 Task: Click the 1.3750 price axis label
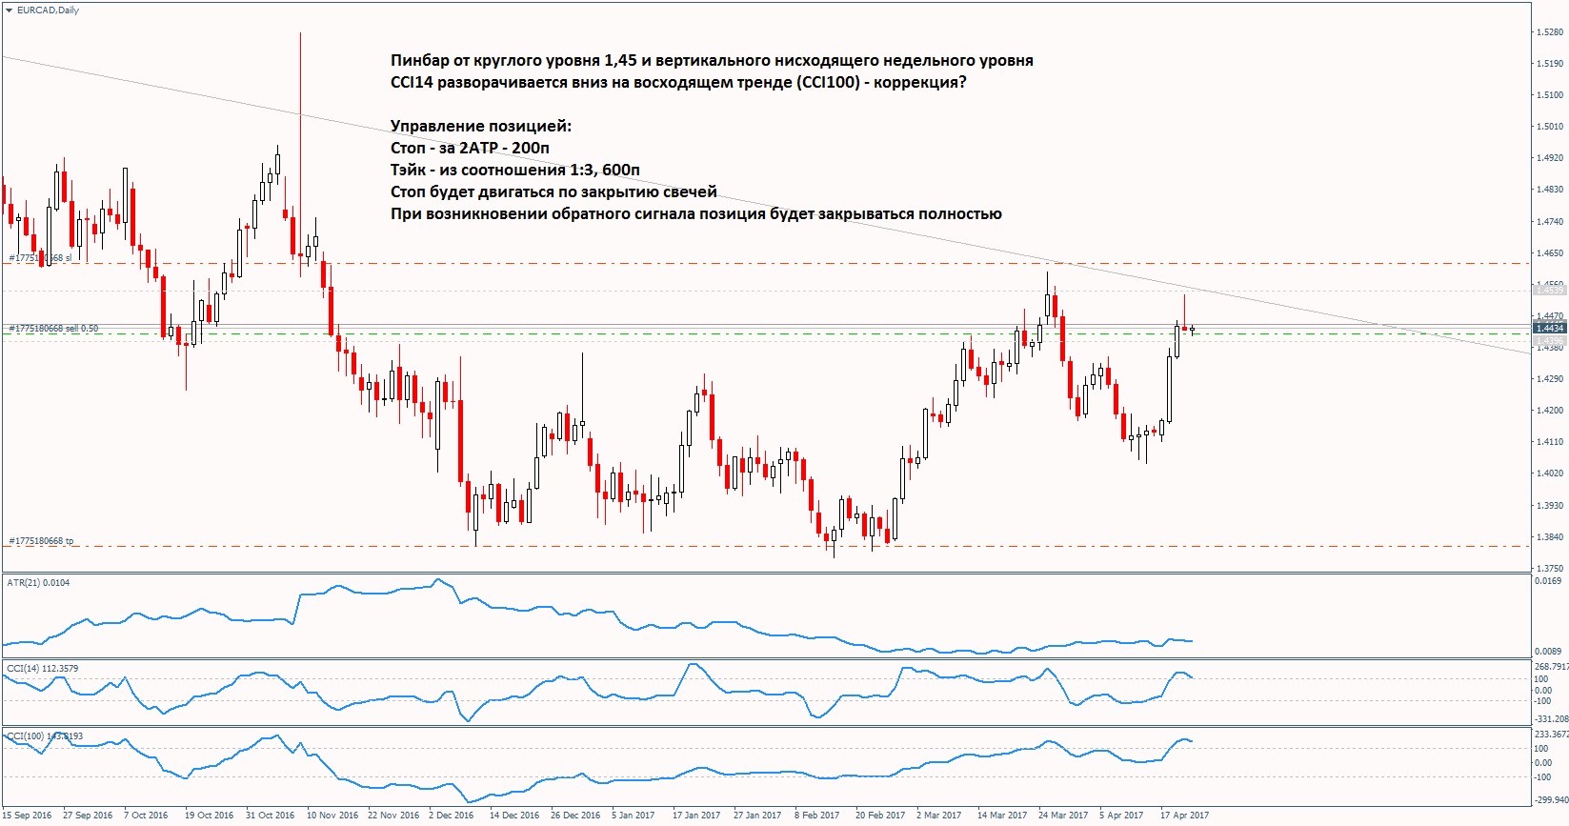(x=1551, y=568)
